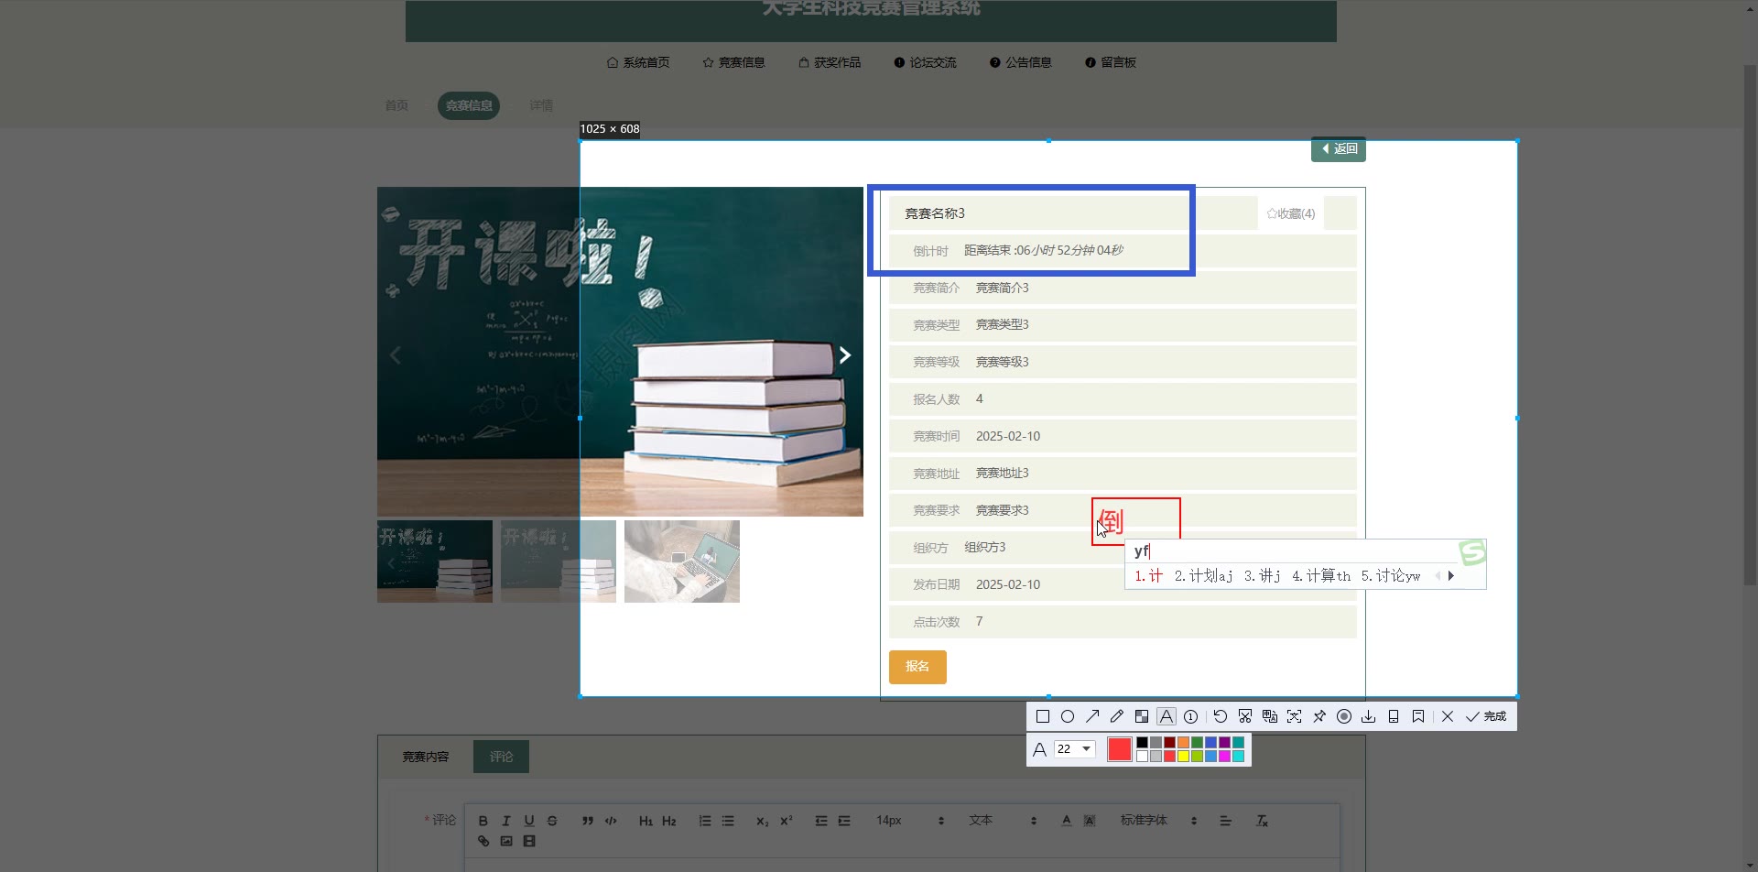Image resolution: width=1758 pixels, height=872 pixels.
Task: Pick the yellow color swatch
Action: (x=1183, y=757)
